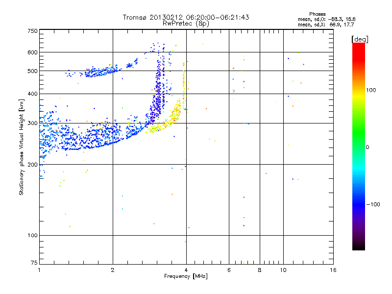This screenshot has width=392, height=294.
Task: Click the 'Phases' header text
Action: coord(317,14)
